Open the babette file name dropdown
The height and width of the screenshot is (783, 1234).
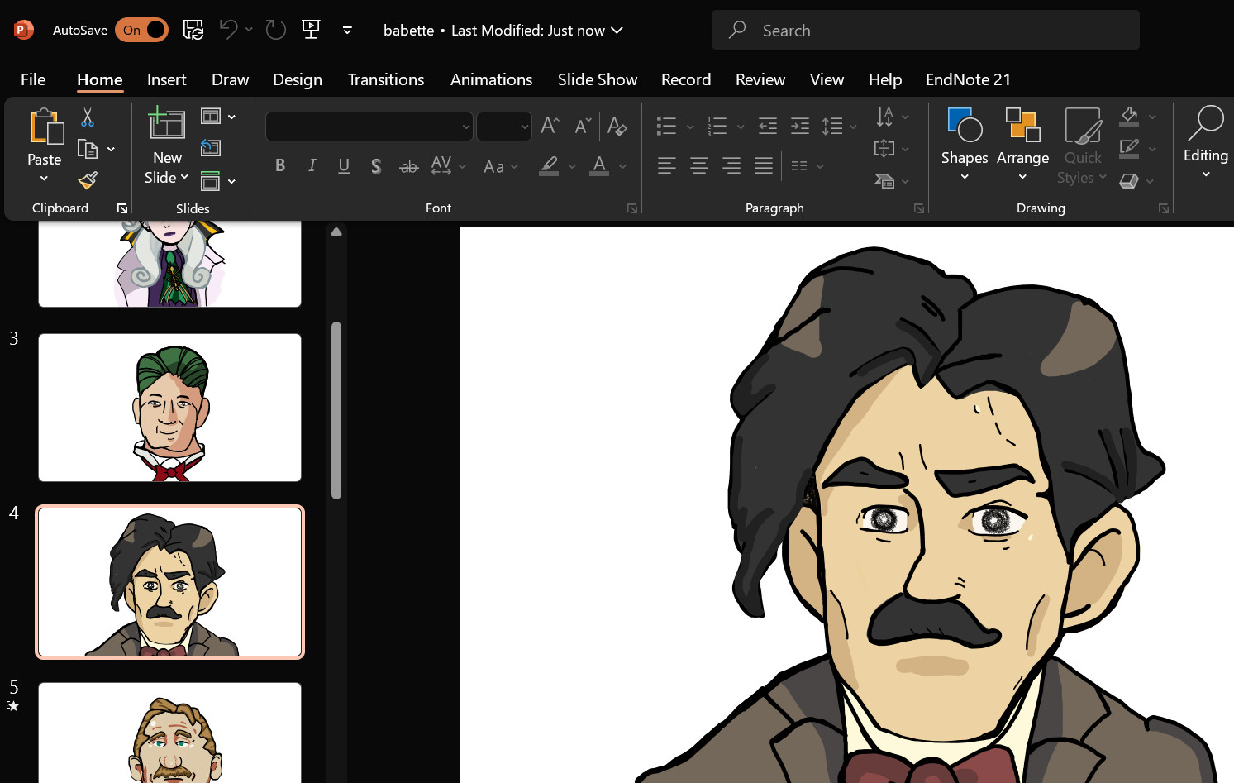pos(503,30)
